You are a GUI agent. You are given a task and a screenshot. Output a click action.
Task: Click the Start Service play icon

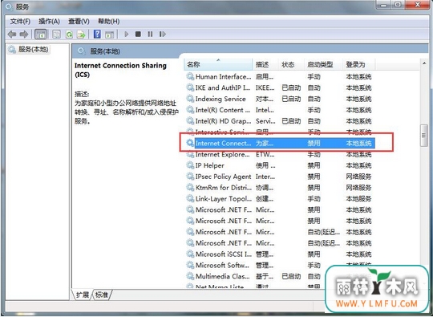pyautogui.click(x=127, y=35)
